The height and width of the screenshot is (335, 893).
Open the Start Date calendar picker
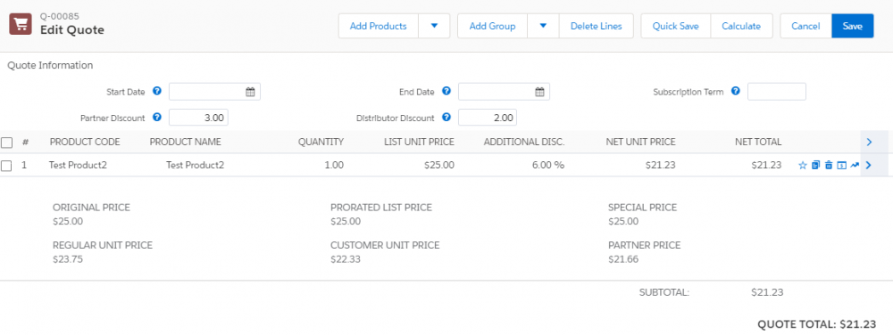click(x=250, y=92)
